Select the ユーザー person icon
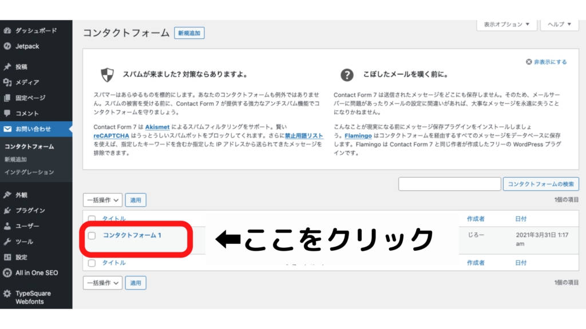This screenshot has width=586, height=329. [7, 226]
